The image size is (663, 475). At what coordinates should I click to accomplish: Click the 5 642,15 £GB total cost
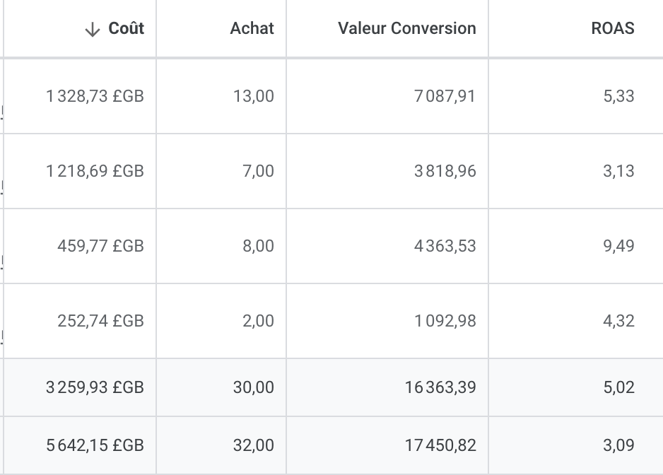95,445
